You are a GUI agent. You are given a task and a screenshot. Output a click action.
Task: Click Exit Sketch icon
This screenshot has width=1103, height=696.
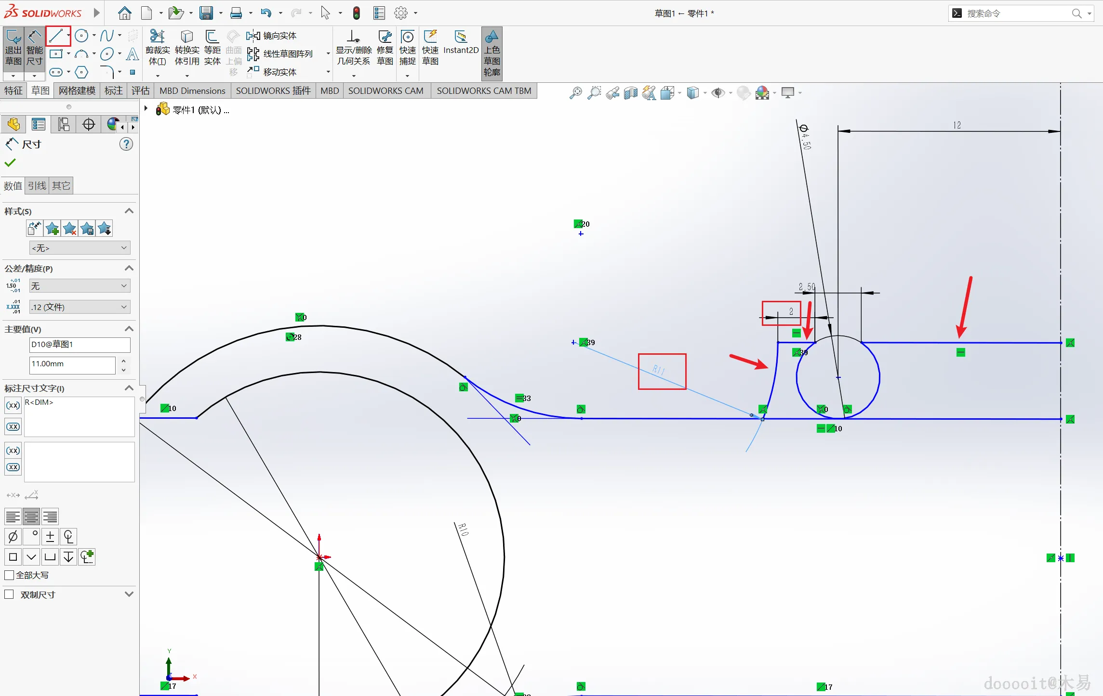pyautogui.click(x=13, y=48)
